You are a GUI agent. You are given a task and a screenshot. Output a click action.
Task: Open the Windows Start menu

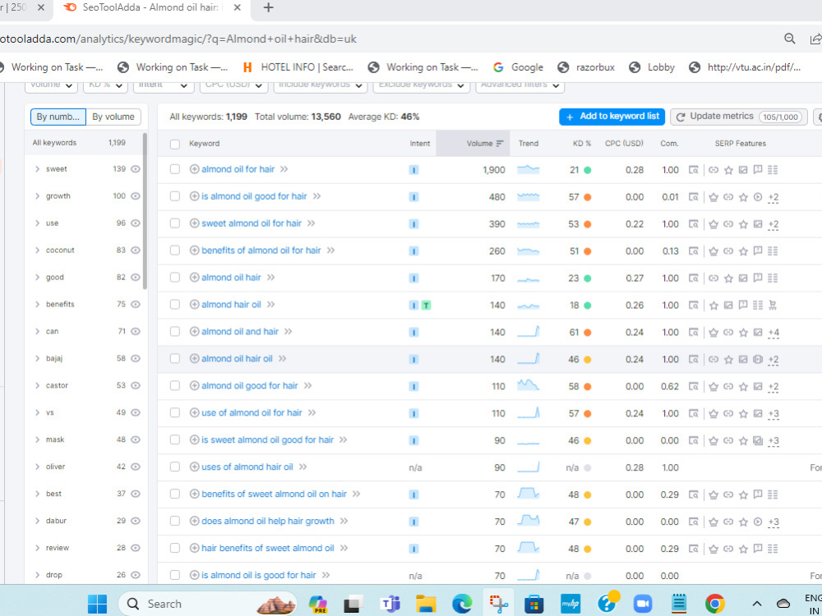(98, 604)
